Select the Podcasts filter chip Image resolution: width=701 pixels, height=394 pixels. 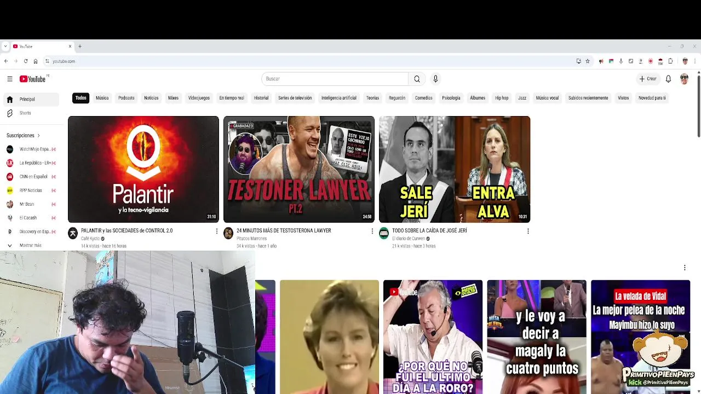pyautogui.click(x=126, y=98)
